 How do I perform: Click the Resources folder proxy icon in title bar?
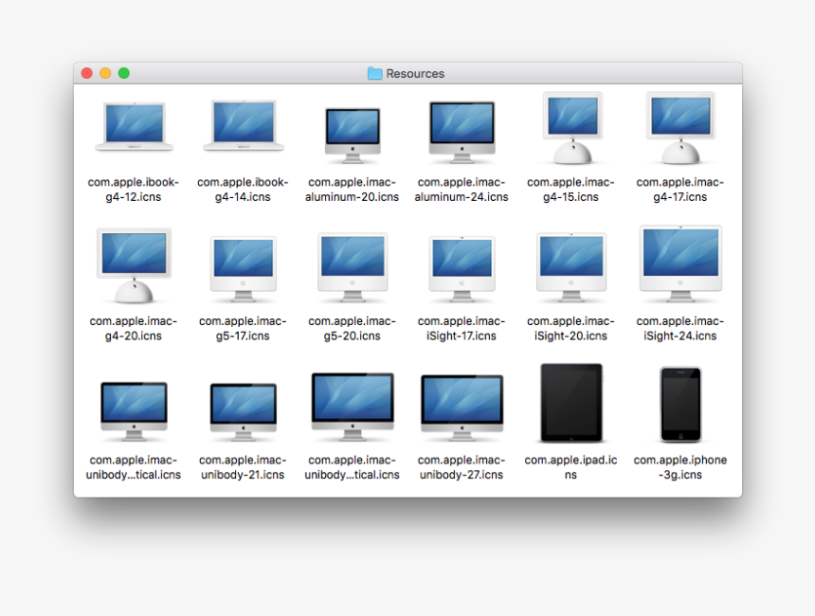[374, 73]
